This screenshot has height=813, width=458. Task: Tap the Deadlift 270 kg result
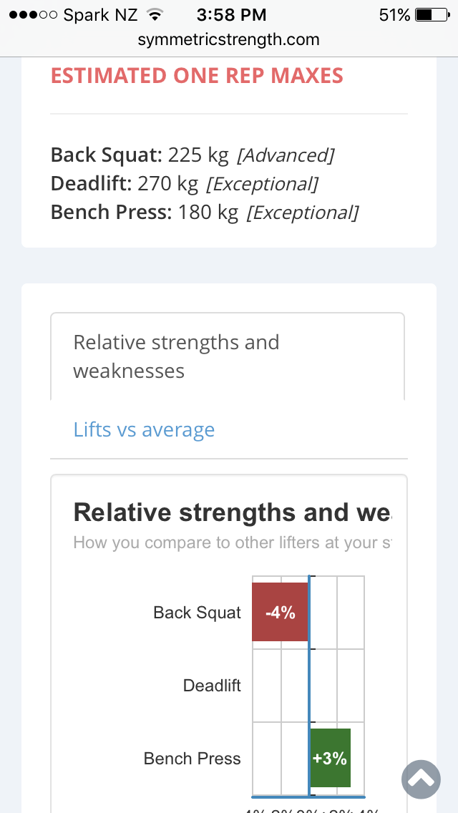pos(184,184)
